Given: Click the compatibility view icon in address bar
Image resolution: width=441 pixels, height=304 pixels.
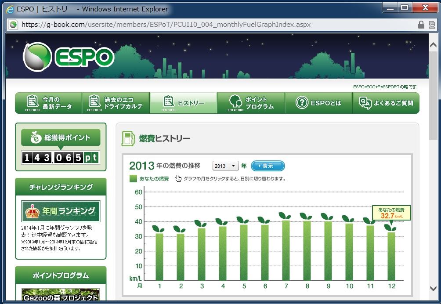Looking at the screenshot, I should pyautogui.click(x=432, y=25).
